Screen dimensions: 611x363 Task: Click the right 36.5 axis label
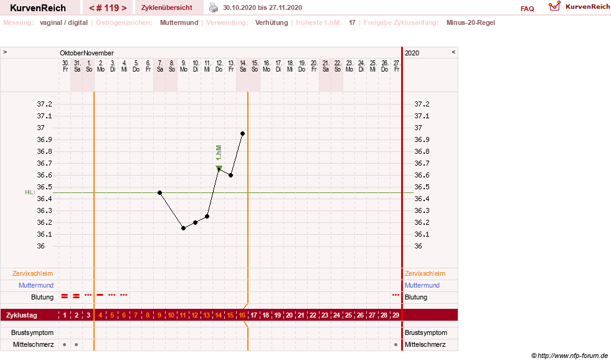point(422,187)
